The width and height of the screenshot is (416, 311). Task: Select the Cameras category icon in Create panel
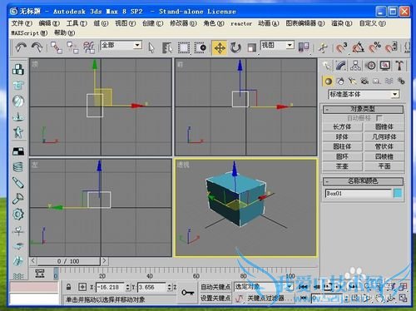pos(364,81)
